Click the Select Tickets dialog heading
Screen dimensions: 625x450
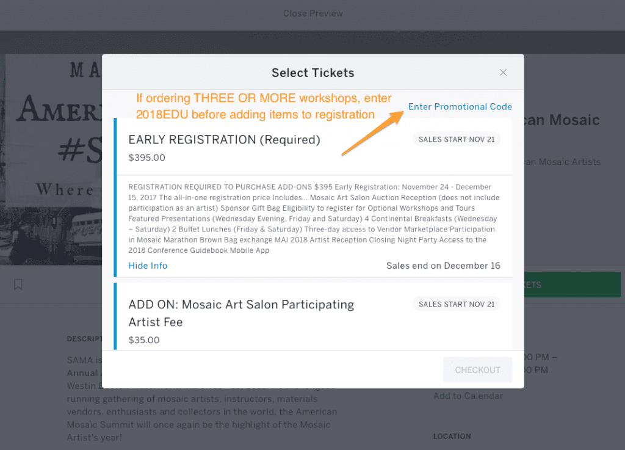pyautogui.click(x=313, y=73)
